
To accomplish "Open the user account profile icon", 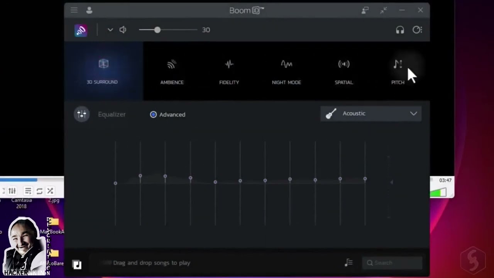I will point(89,10).
